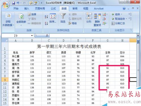Save the workbook via quick access toolbar
This screenshot has height=106, width=141.
click(x=14, y=3)
